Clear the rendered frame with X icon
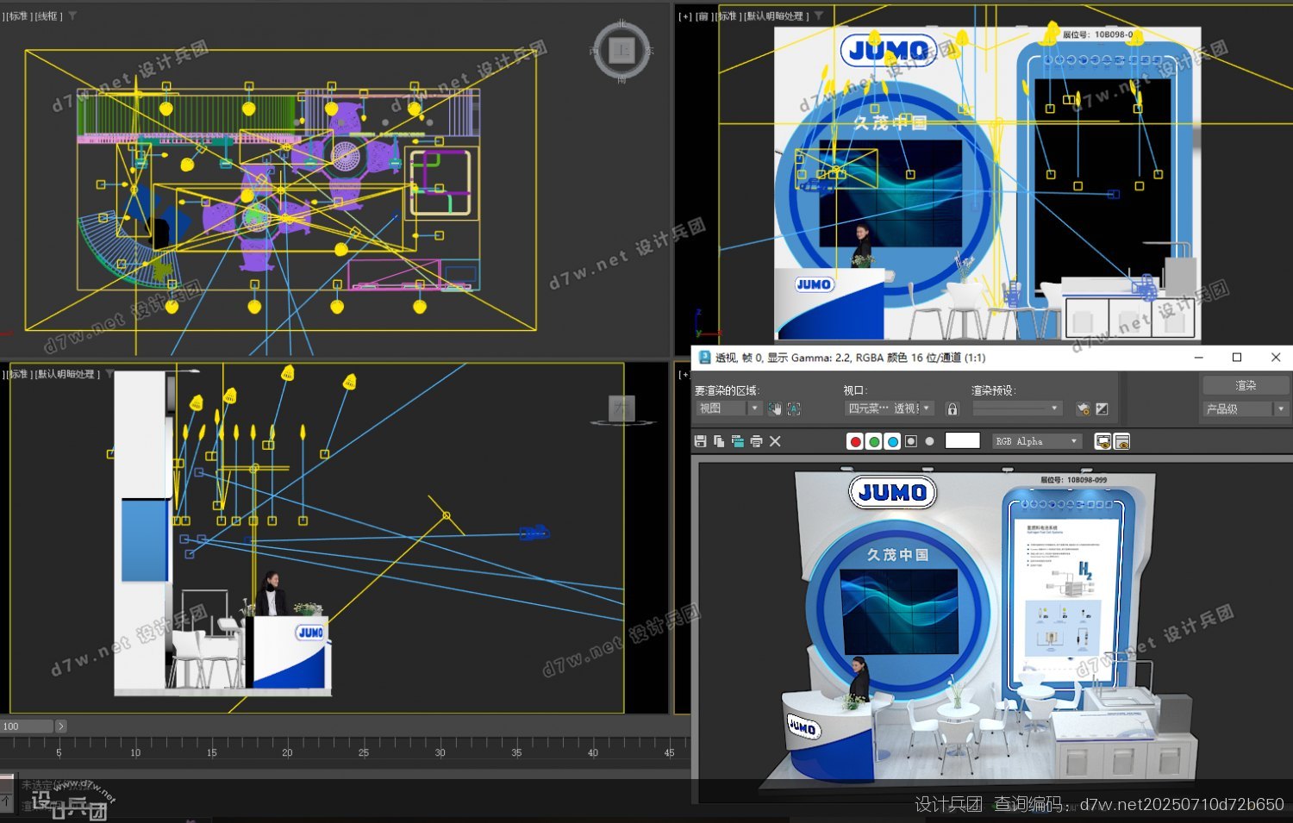The width and height of the screenshot is (1293, 823). pyautogui.click(x=775, y=441)
